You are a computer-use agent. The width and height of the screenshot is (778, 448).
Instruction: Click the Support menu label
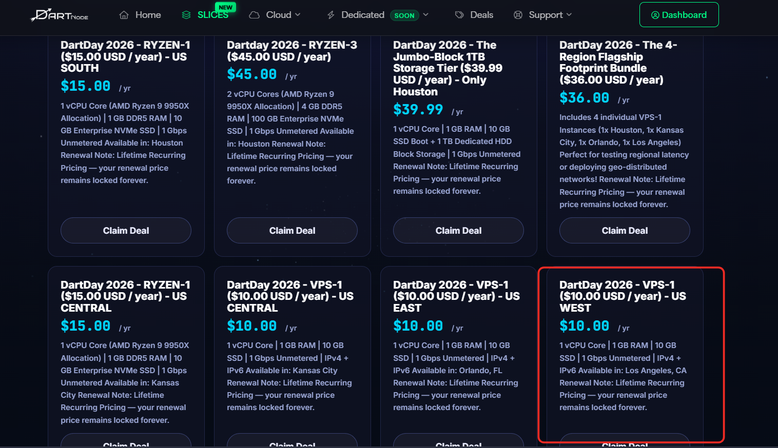546,15
